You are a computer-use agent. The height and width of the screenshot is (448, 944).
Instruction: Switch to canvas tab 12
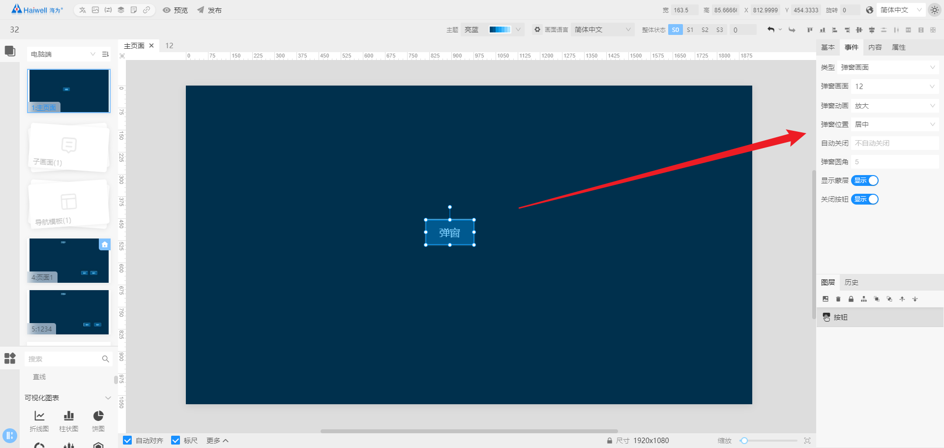click(169, 46)
